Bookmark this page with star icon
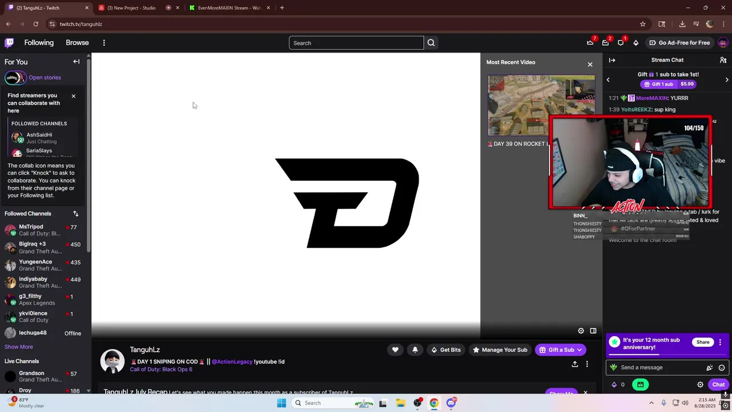732x412 pixels. (x=643, y=24)
